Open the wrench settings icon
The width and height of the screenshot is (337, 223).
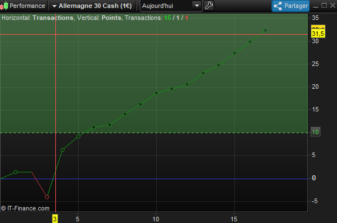coord(209,6)
